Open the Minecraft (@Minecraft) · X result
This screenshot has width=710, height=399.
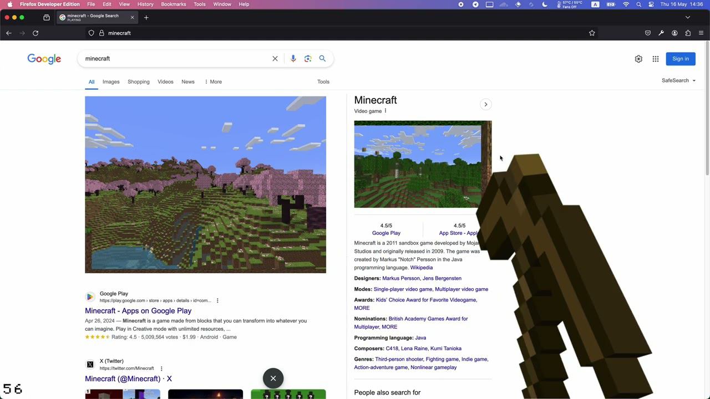pos(129,378)
